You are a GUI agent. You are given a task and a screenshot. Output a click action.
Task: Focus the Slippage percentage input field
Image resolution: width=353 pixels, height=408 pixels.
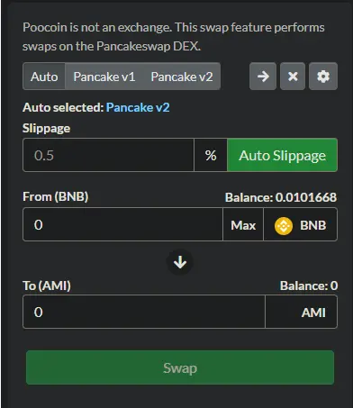click(109, 155)
